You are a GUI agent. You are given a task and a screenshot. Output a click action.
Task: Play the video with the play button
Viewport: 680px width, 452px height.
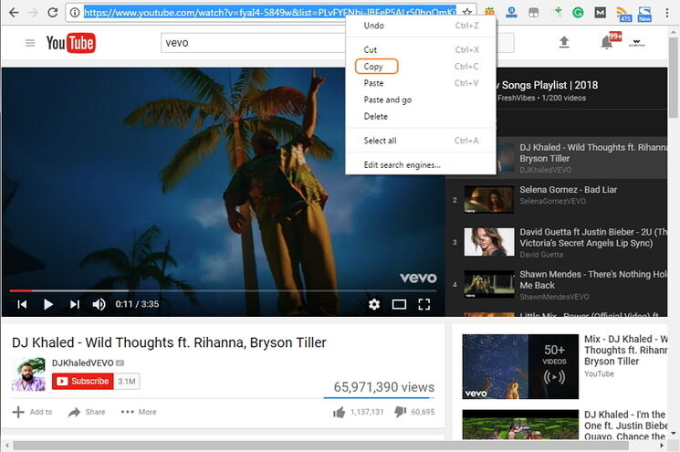[48, 304]
